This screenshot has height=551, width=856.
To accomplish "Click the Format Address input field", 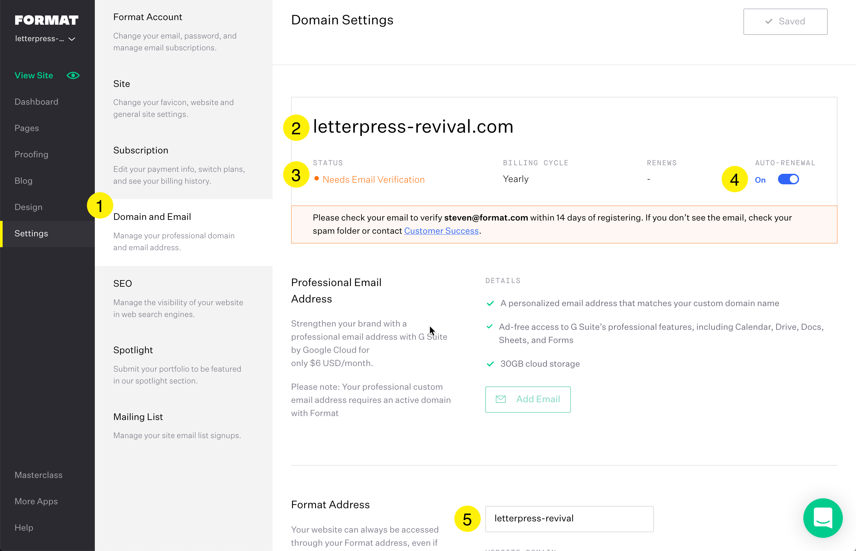I will point(569,519).
